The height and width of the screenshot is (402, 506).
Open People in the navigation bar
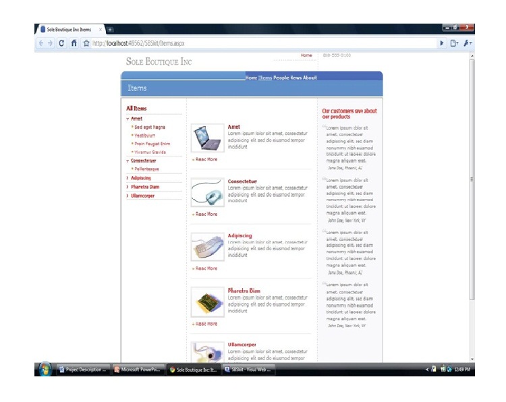tap(281, 78)
